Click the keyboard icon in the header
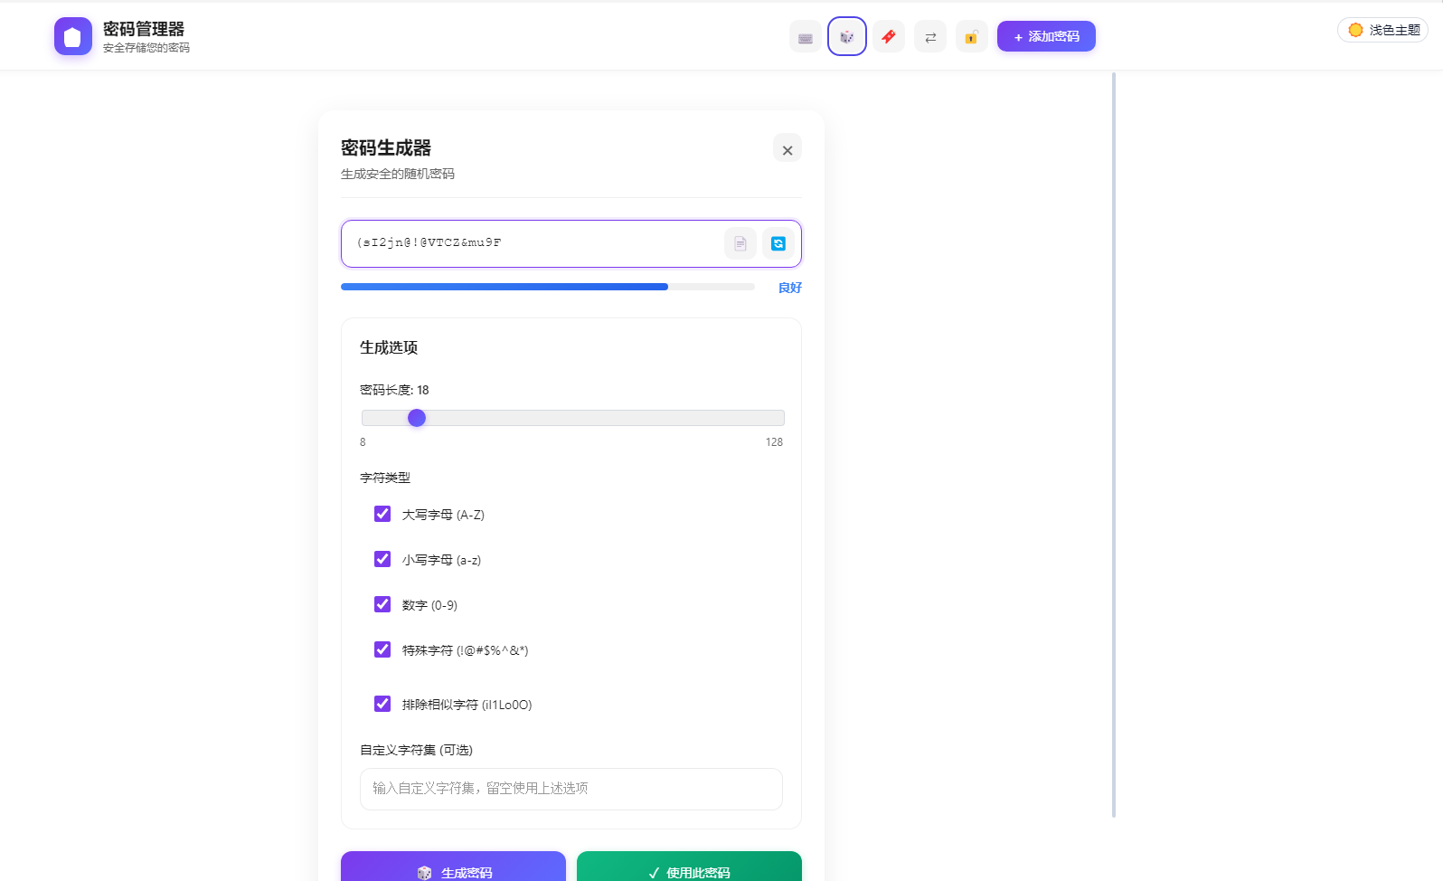 pyautogui.click(x=806, y=37)
